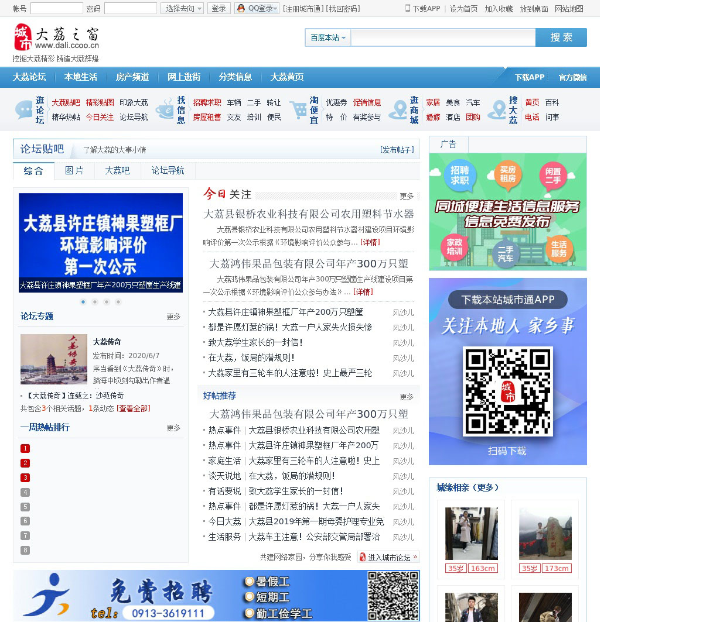Click the phone icon beside 下载APP
This screenshot has height=622, width=703.
408,8
